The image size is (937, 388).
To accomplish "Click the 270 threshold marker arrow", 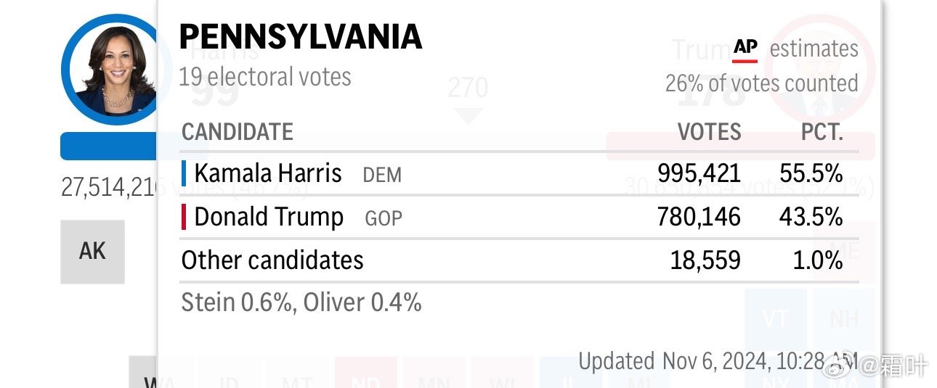I will (467, 116).
